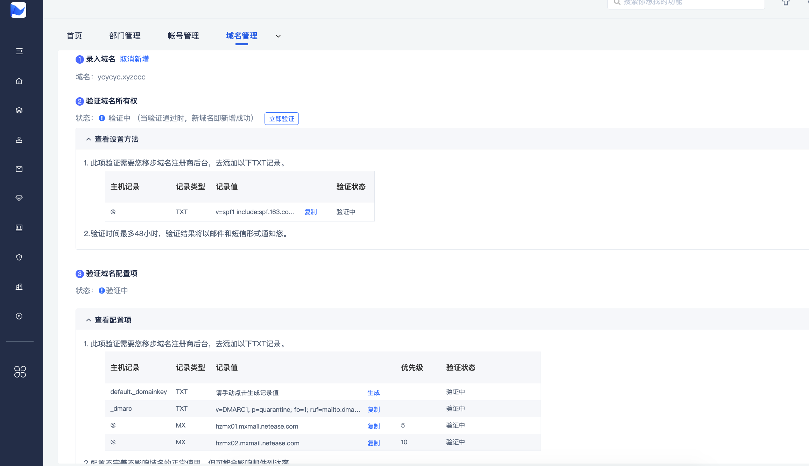The height and width of the screenshot is (466, 809).
Task: Open the home icon in sidebar
Action: pos(19,81)
